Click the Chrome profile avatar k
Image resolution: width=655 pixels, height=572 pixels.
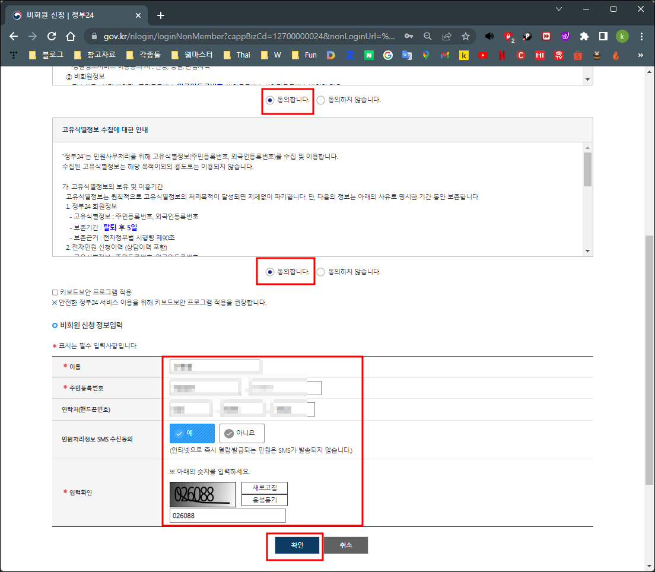(622, 36)
